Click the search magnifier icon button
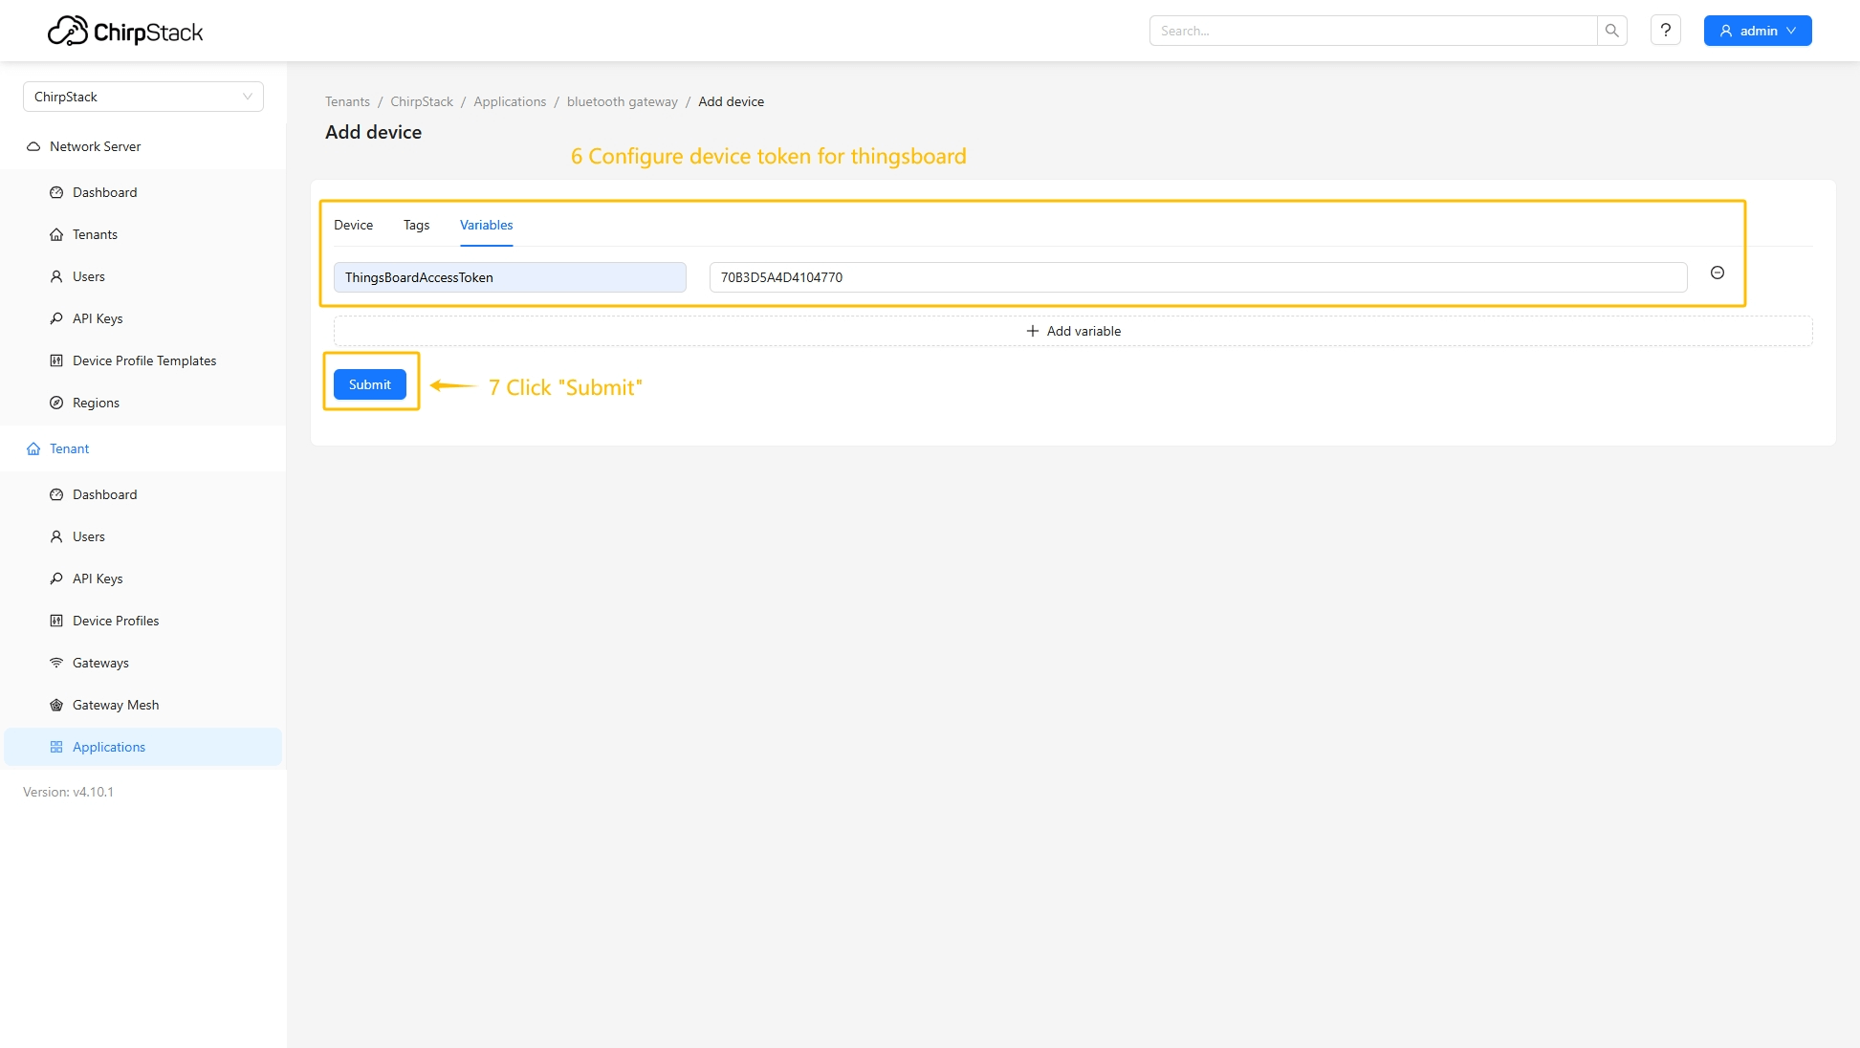 point(1611,31)
